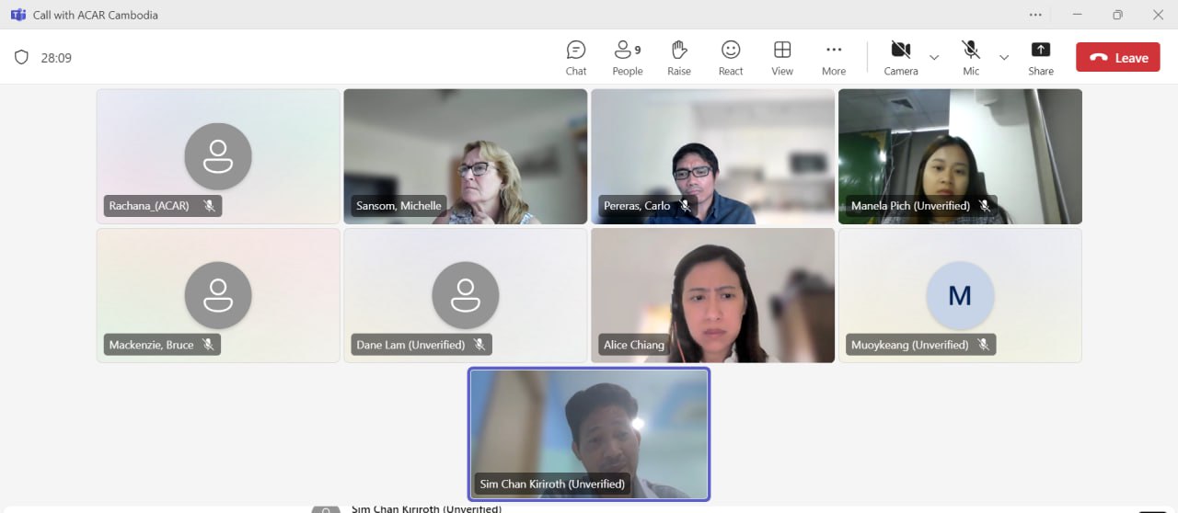Turn on the Camera

(901, 58)
